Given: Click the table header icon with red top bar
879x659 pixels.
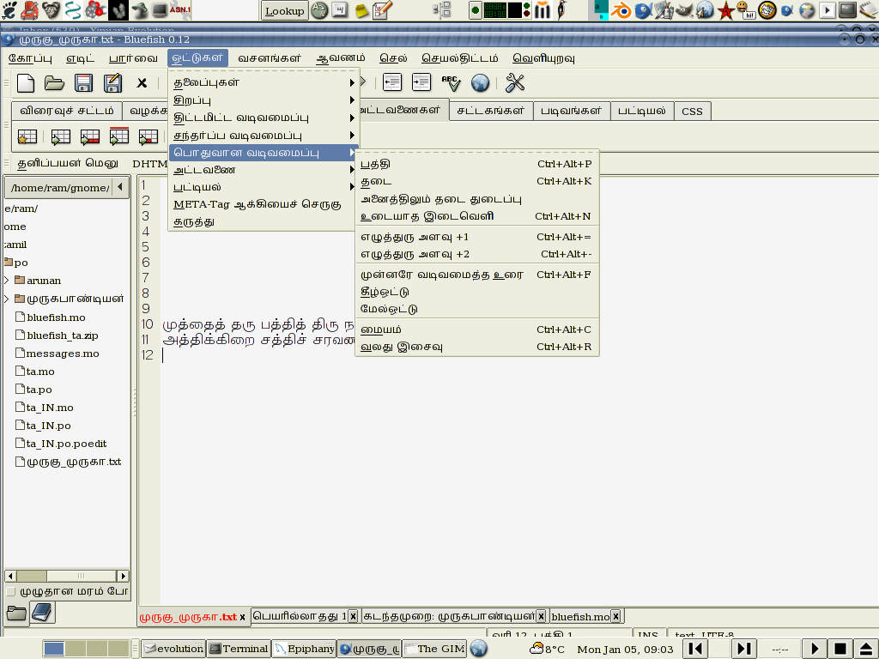Looking at the screenshot, I should (118, 136).
